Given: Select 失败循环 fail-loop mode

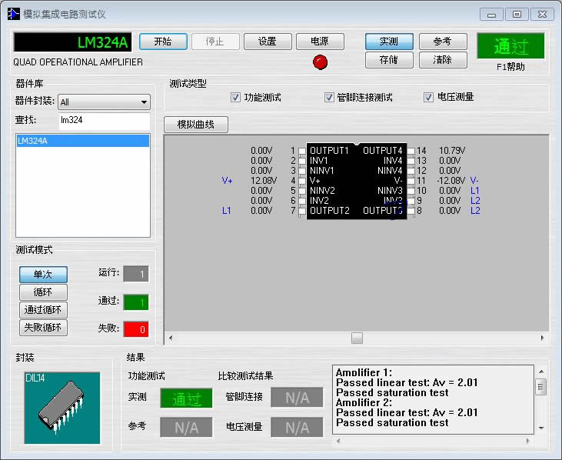Looking at the screenshot, I should (43, 328).
